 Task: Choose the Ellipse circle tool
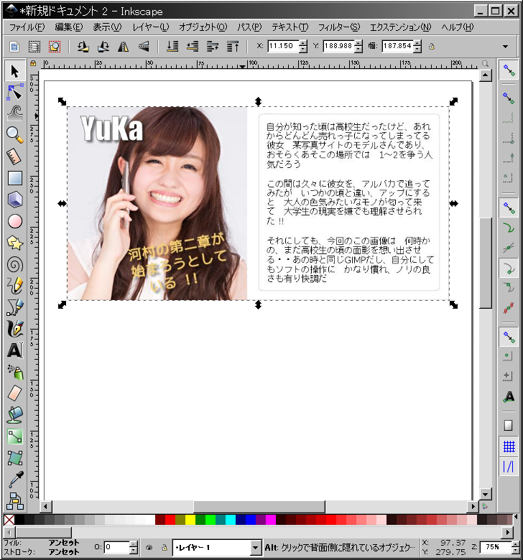pos(15,221)
